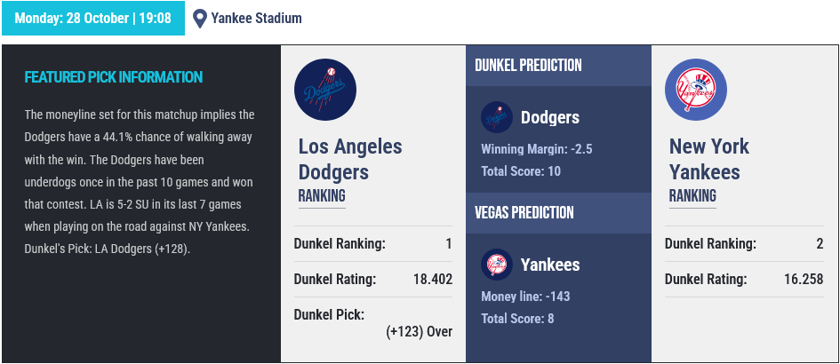Click the RANKING label under the Yankees
The height and width of the screenshot is (364, 840).
692,196
